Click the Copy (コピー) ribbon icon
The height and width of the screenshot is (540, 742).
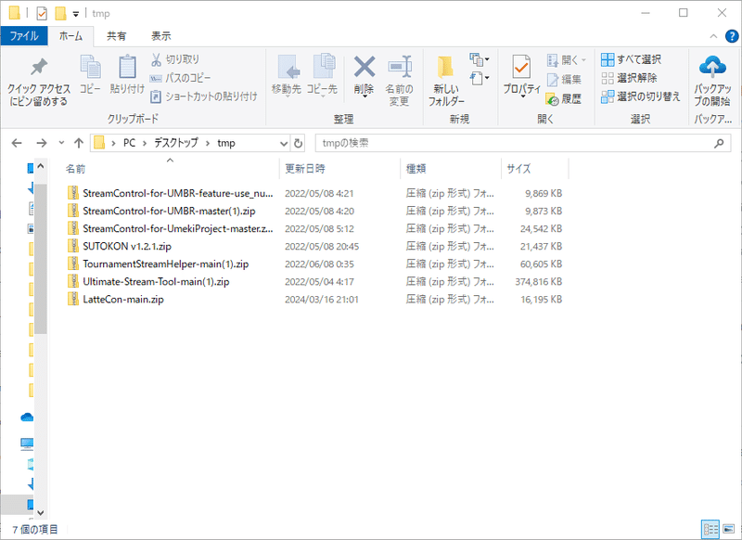point(90,67)
